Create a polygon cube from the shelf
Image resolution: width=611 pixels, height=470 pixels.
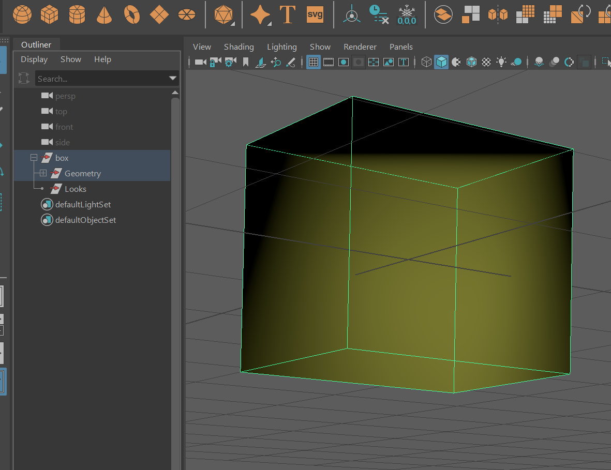(x=49, y=14)
